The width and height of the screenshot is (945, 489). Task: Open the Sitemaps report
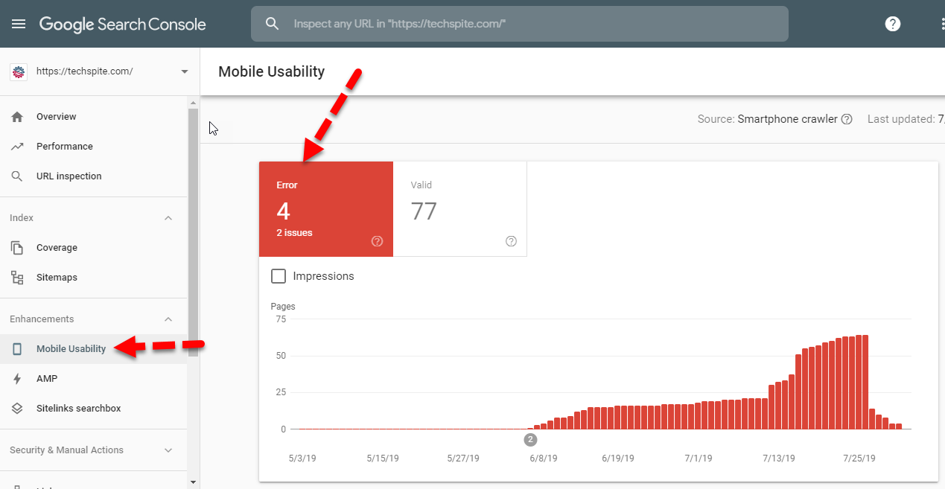tap(57, 278)
